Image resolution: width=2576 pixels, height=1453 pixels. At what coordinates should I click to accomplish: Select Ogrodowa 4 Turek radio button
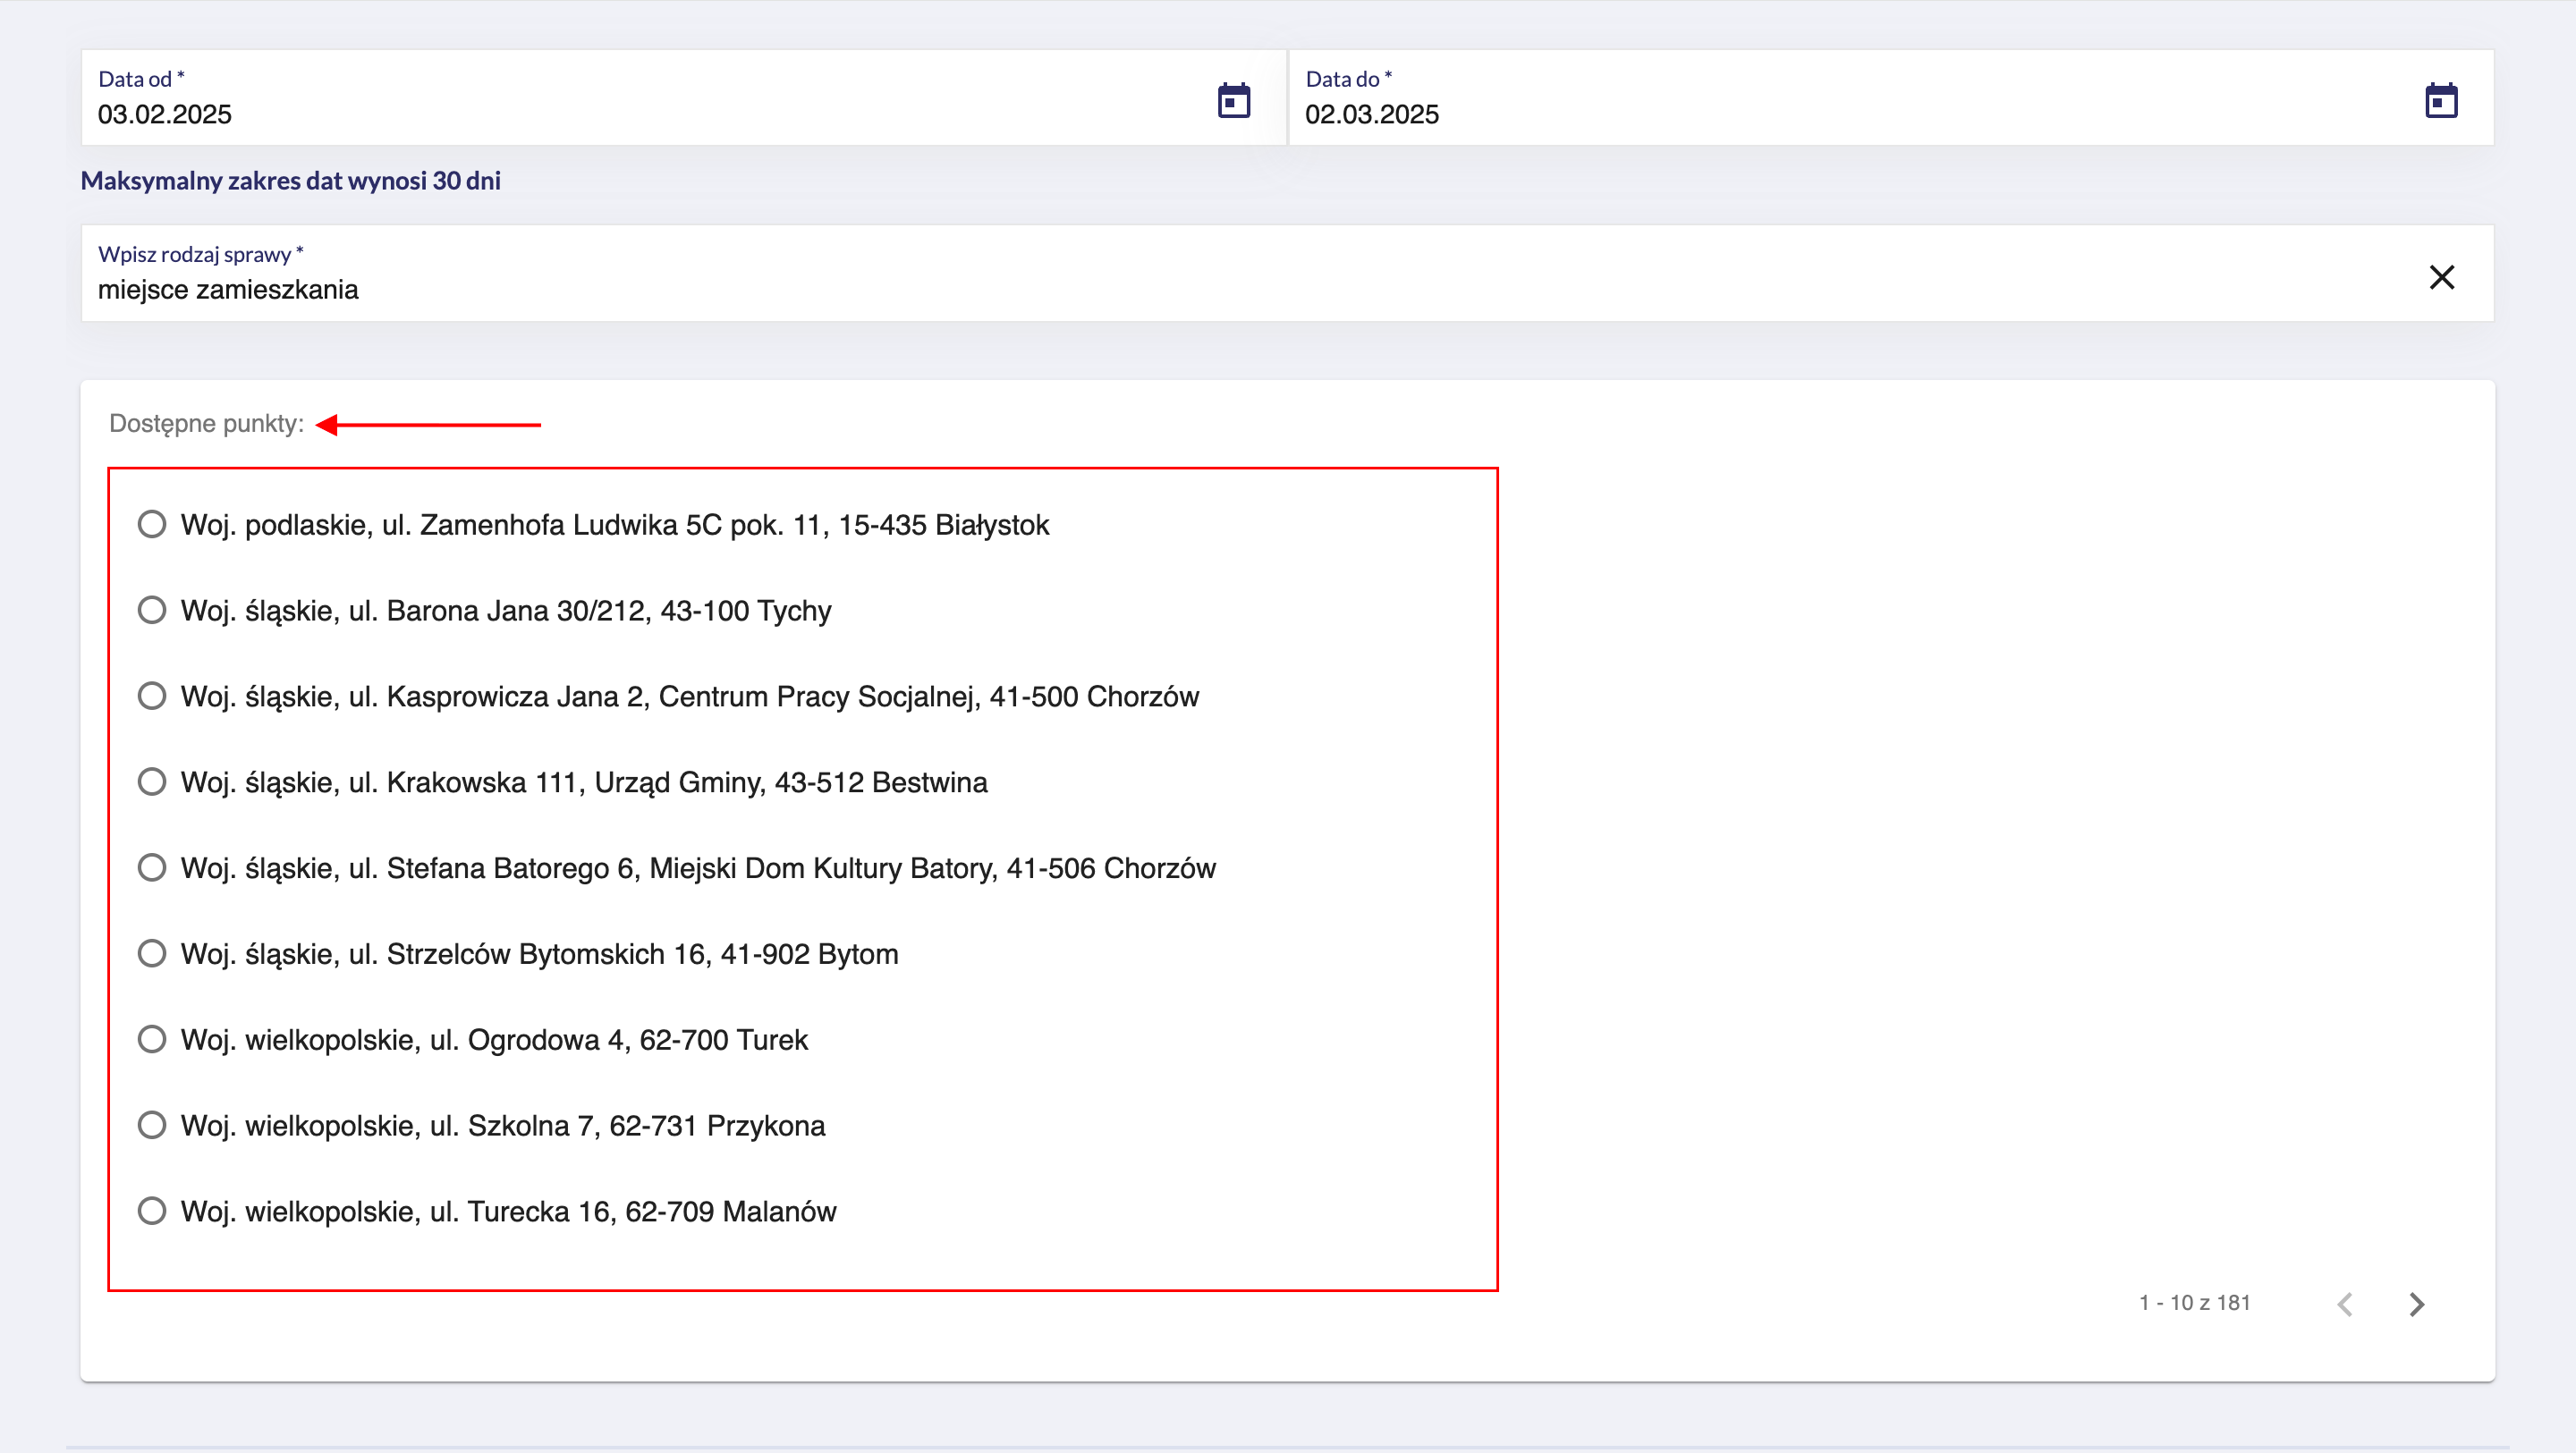pyautogui.click(x=152, y=1040)
